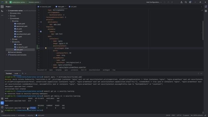208x117 pixels.
Task: Open terminal tab dropdown arrow
Action: (x=25, y=73)
